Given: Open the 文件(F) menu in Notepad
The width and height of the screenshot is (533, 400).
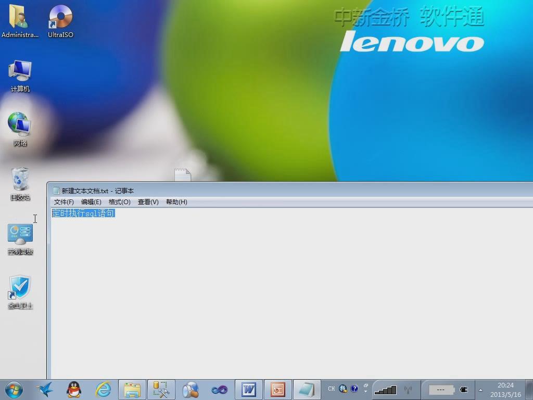Looking at the screenshot, I should tap(64, 202).
